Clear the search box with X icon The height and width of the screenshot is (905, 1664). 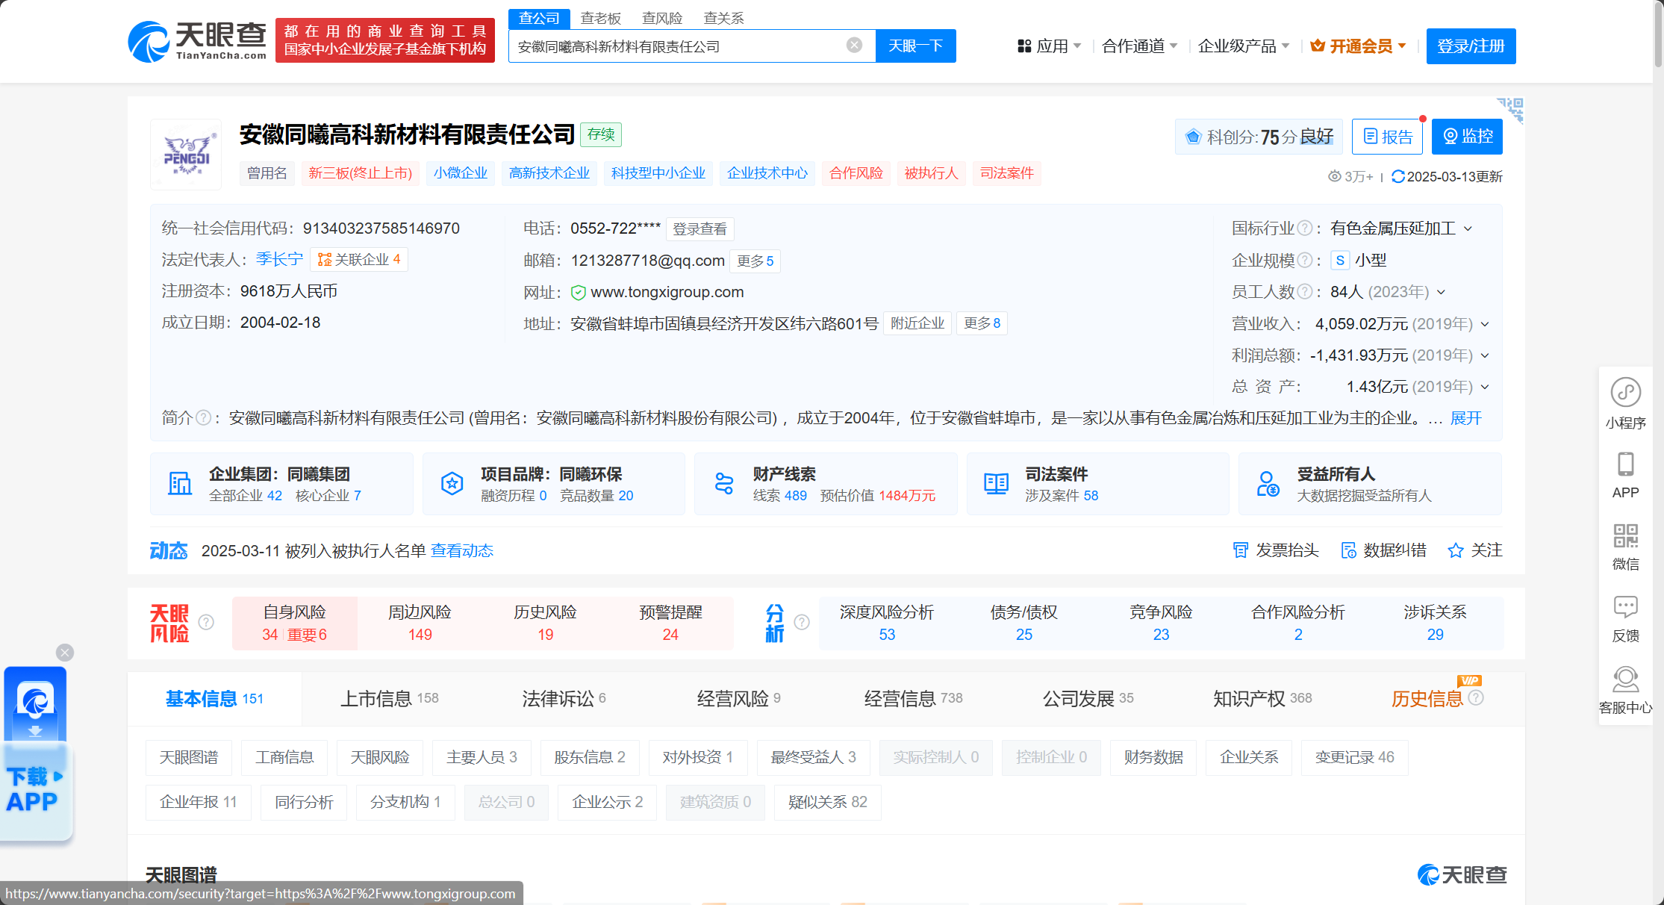(x=854, y=46)
